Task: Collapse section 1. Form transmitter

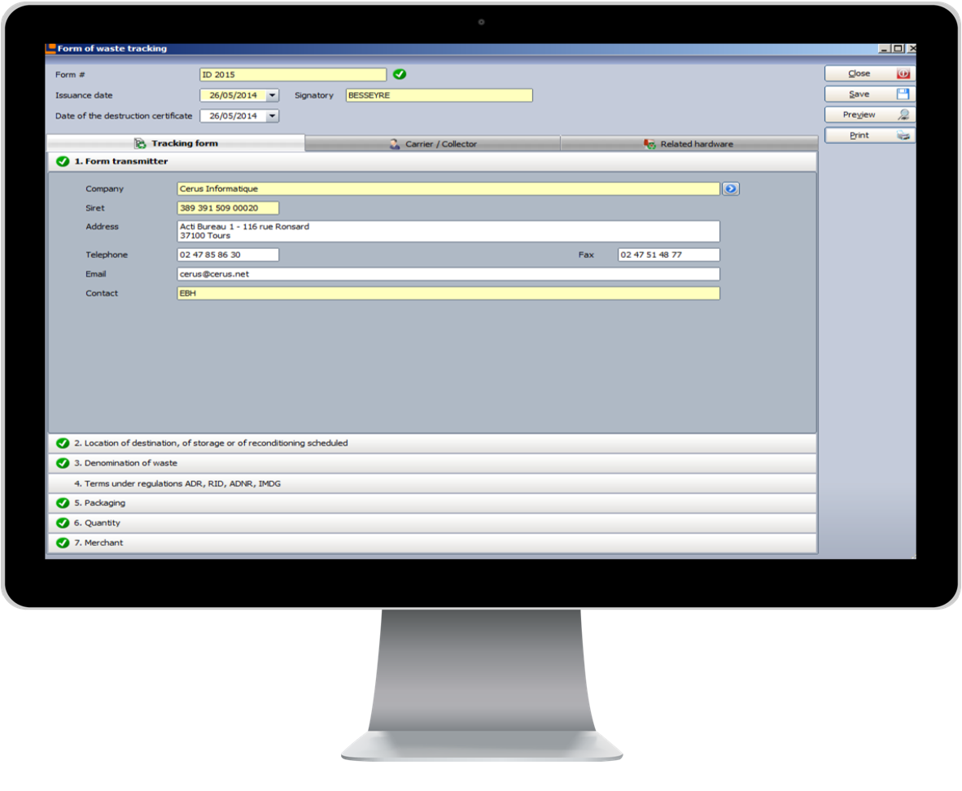Action: click(432, 161)
